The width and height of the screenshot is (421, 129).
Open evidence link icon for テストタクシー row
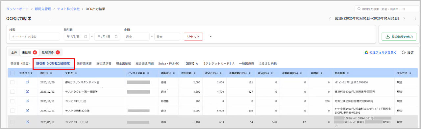pos(27,92)
